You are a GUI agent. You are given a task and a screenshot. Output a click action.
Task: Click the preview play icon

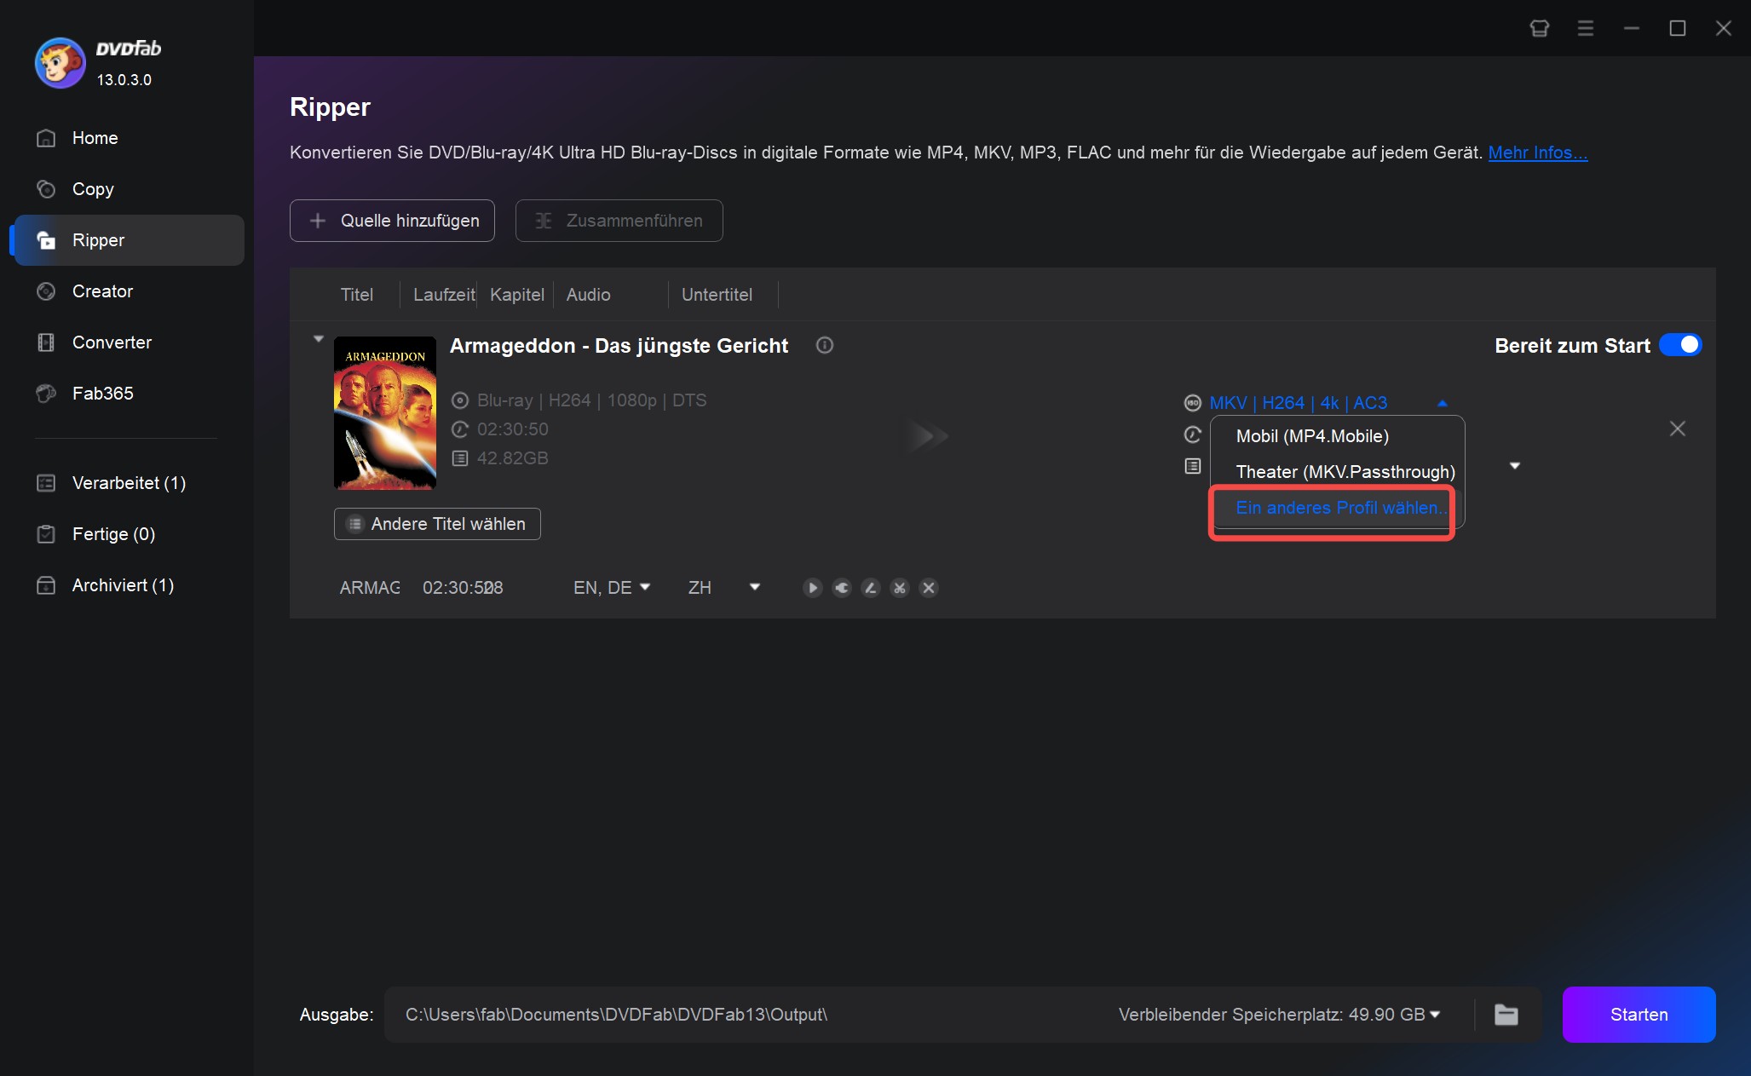pos(812,588)
